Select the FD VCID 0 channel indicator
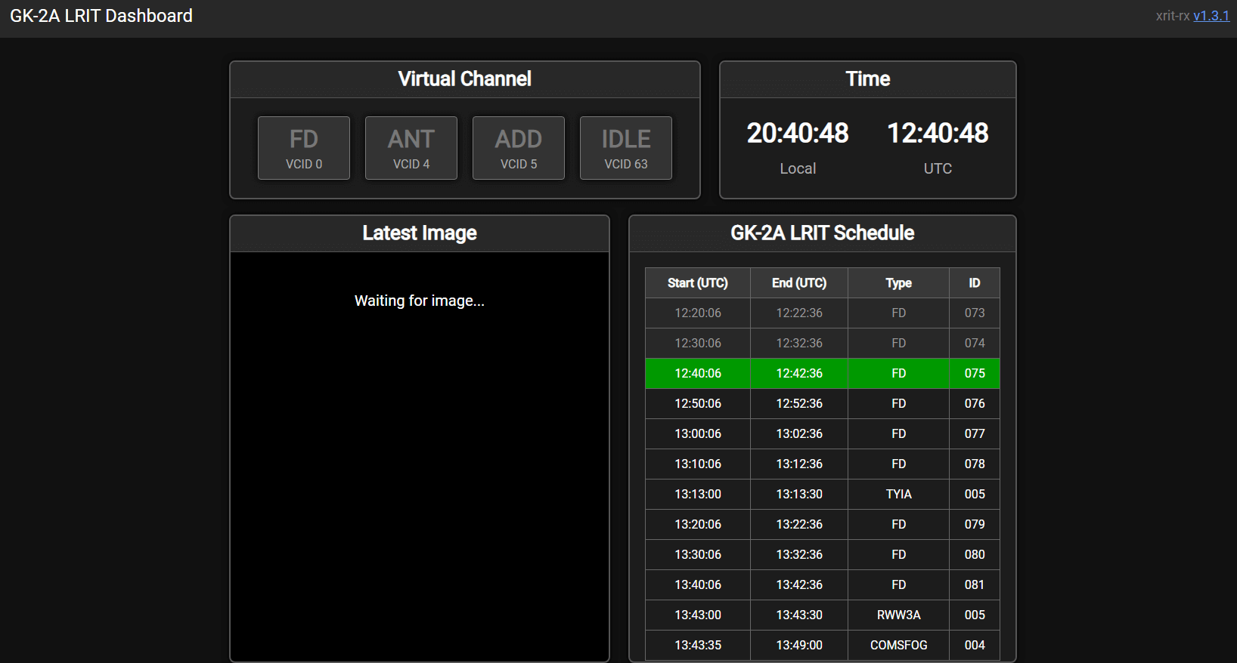Image resolution: width=1237 pixels, height=663 pixels. [x=304, y=148]
